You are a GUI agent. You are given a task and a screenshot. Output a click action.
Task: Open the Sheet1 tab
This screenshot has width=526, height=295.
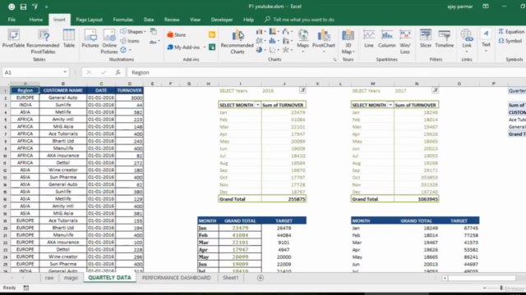click(230, 278)
